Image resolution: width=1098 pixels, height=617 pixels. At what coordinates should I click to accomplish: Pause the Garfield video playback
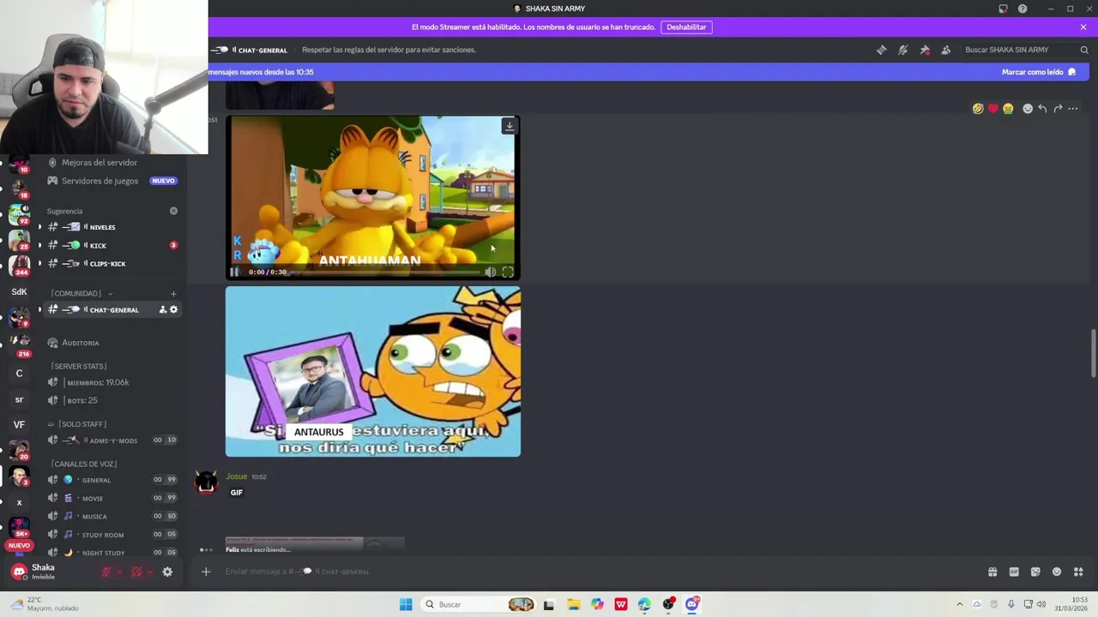[234, 272]
